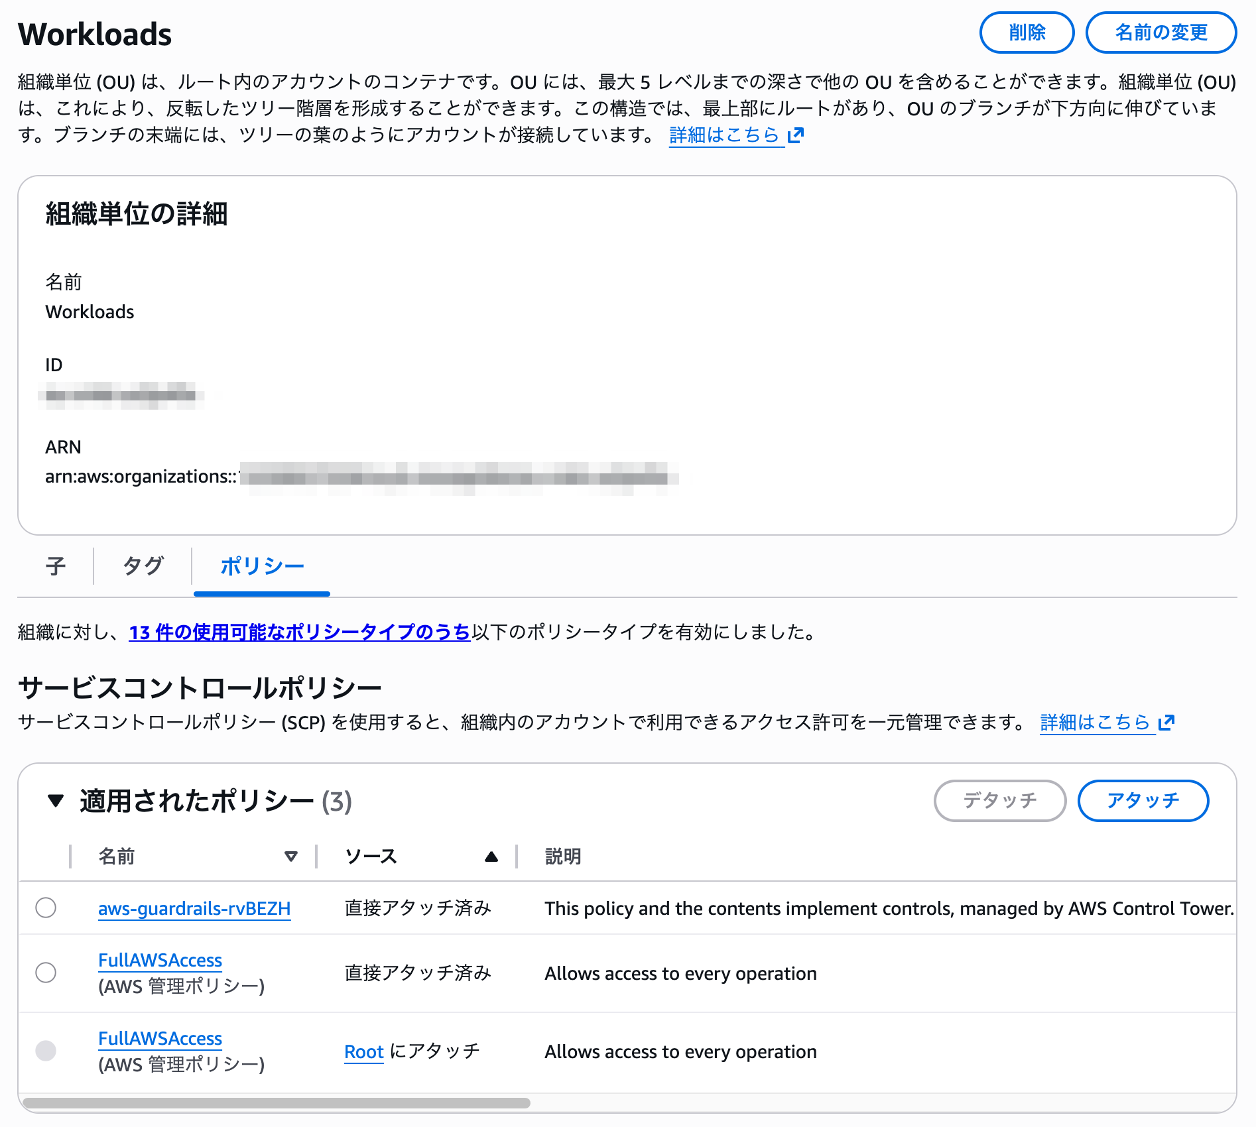Viewport: 1256px width, 1127px height.
Task: Collapse the 適用されたポリシー section
Action: point(56,801)
